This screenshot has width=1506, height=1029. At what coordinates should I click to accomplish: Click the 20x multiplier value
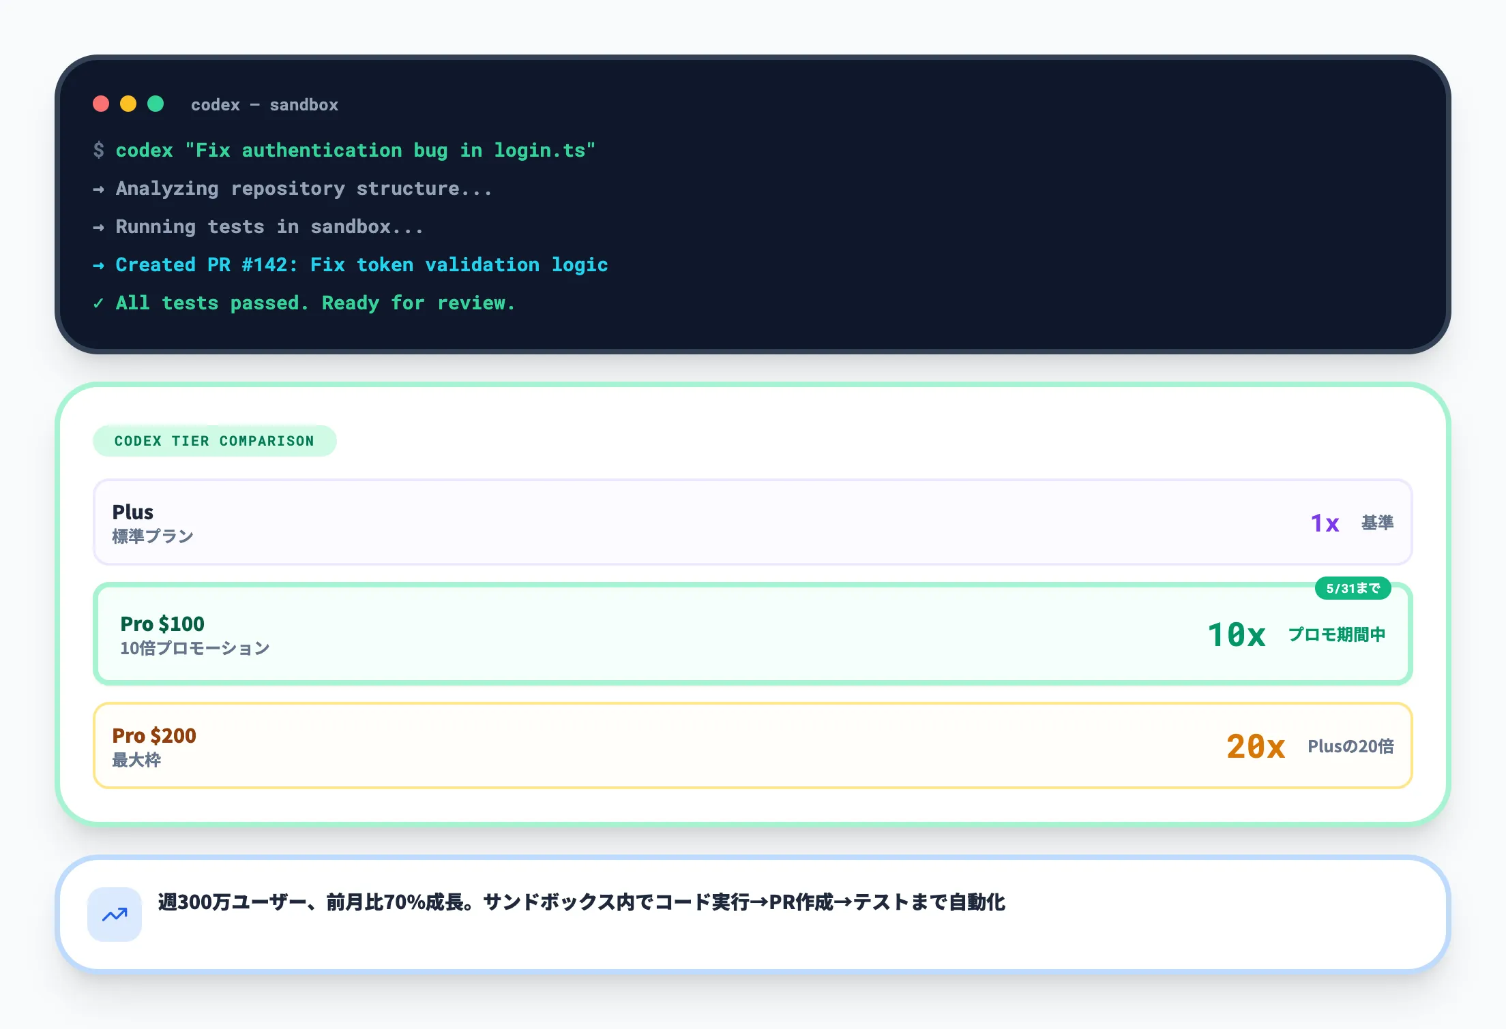[x=1256, y=746]
